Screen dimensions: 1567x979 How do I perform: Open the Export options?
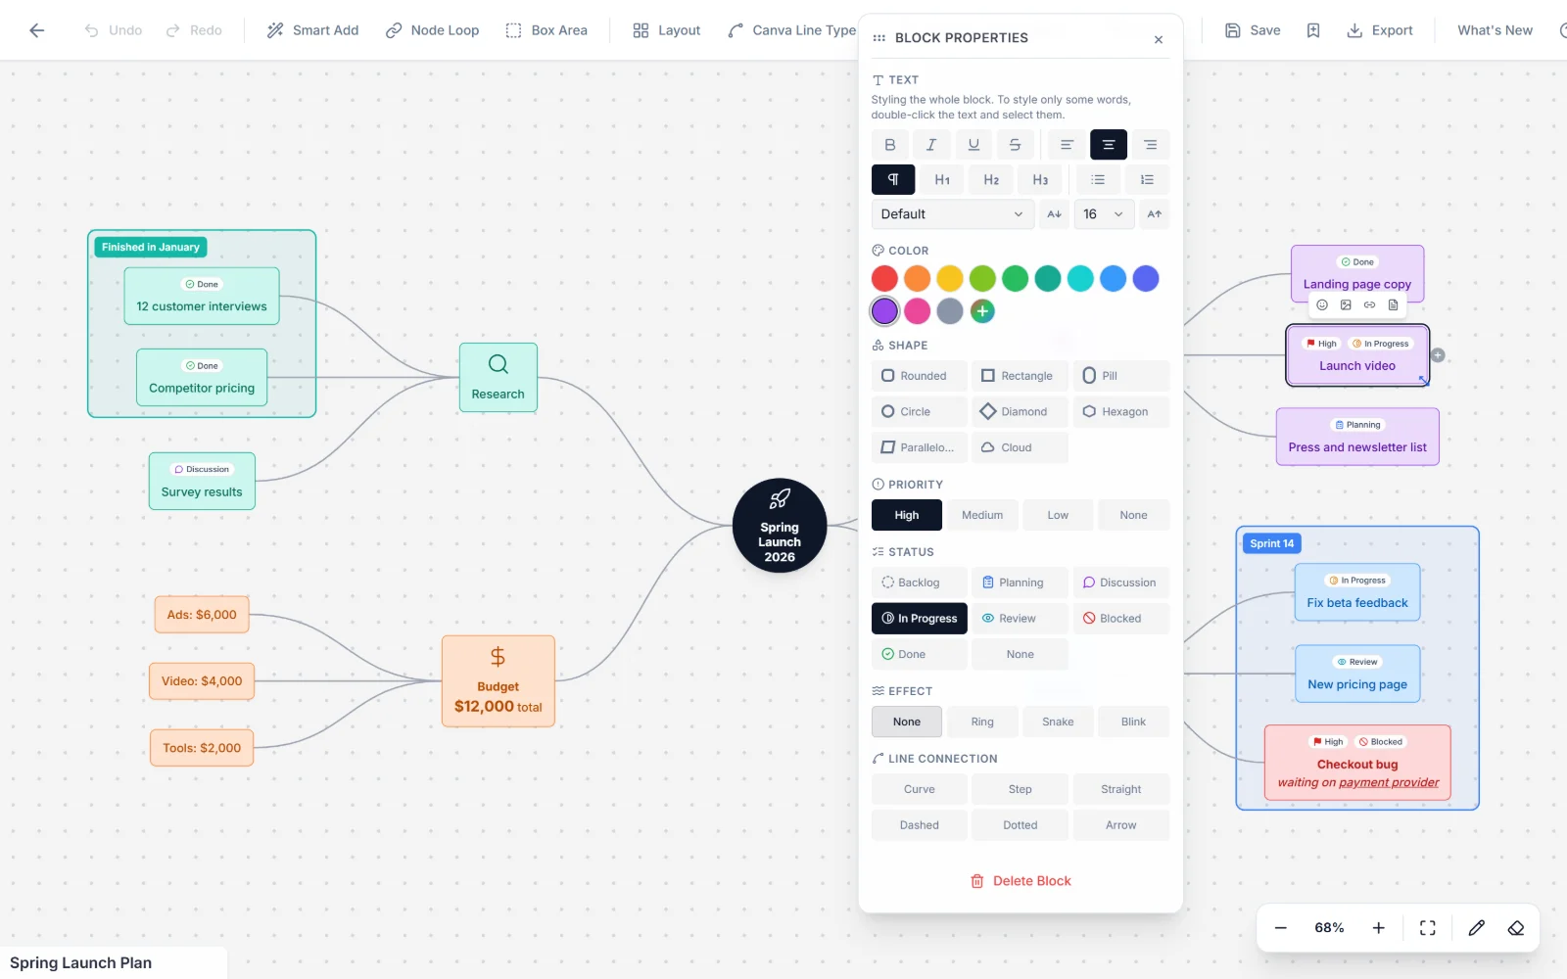[1379, 30]
